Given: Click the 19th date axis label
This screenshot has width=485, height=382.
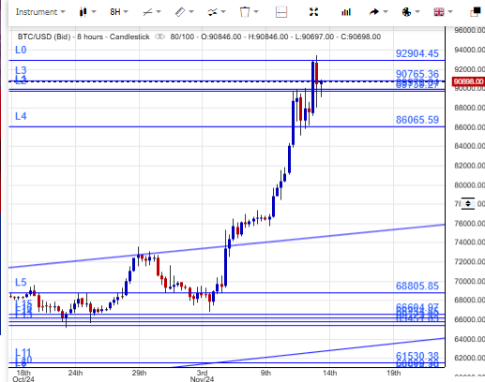Looking at the screenshot, I should pos(393,373).
